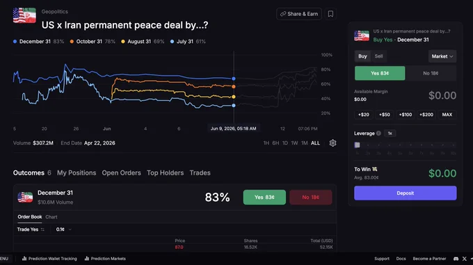
Task: Click the December 31 chart data point
Action: (234, 79)
